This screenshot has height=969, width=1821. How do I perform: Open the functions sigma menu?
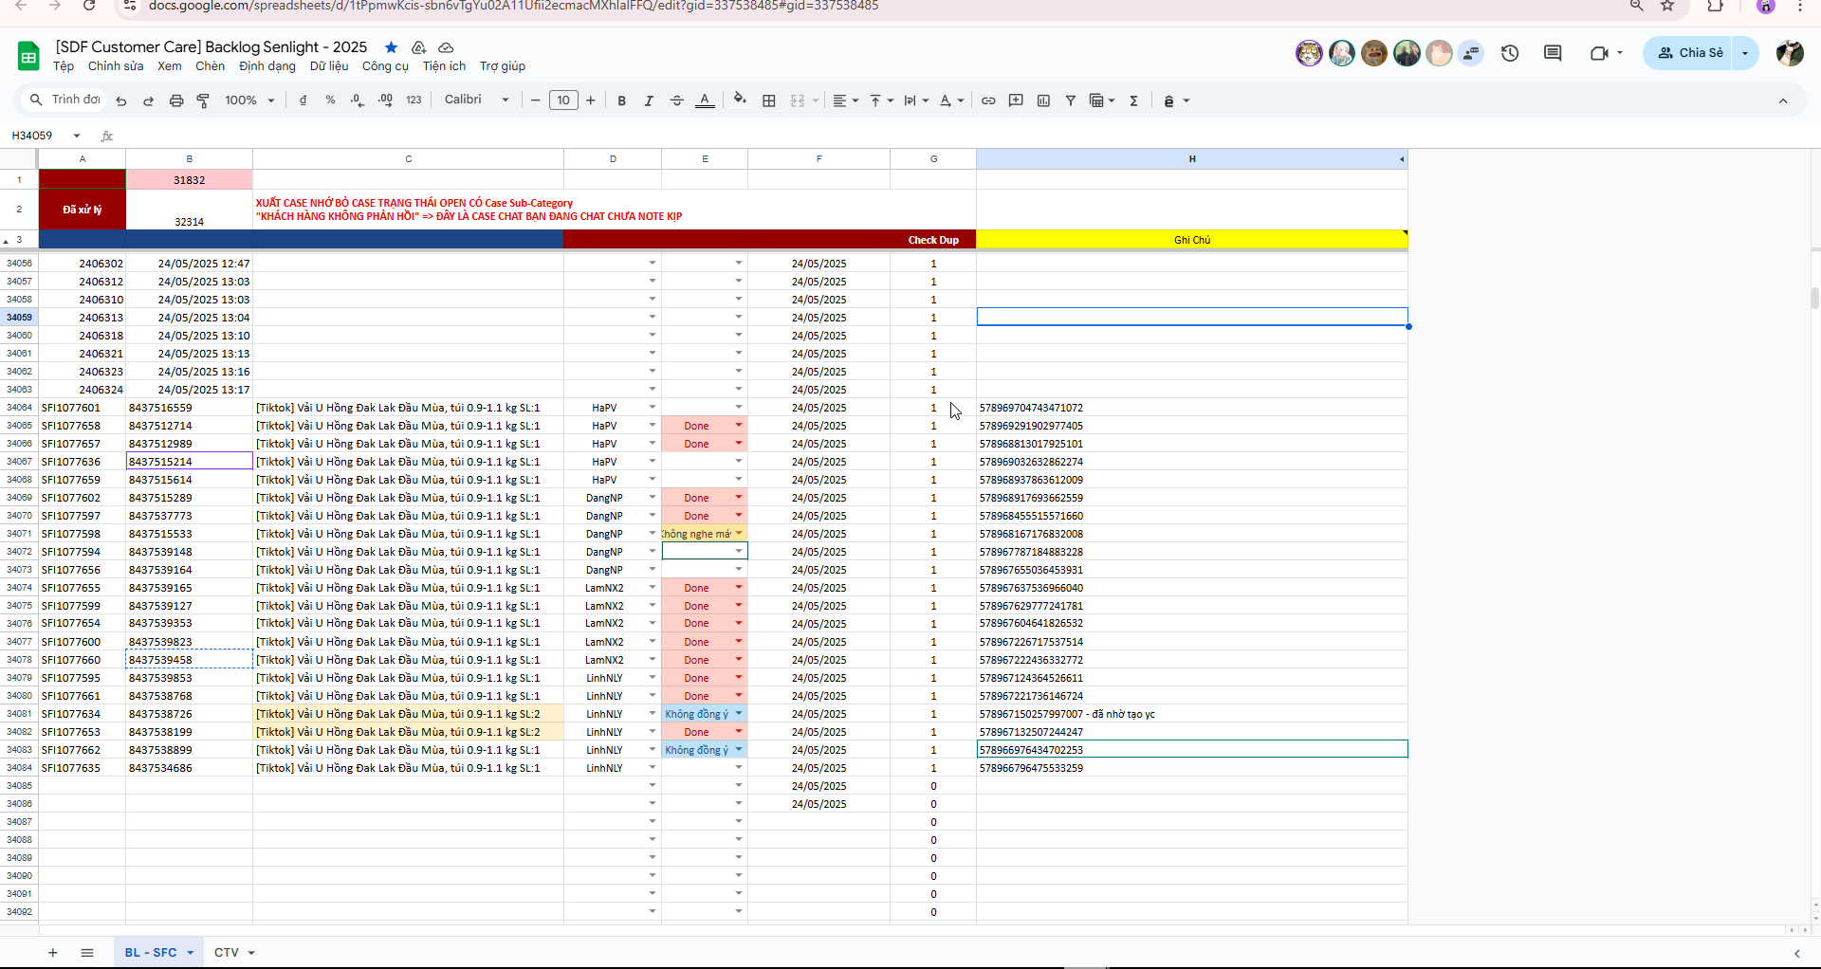click(1134, 101)
